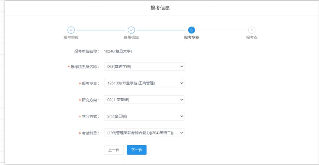Image resolution: width=319 pixels, height=165 pixels.
Task: Open the 考试科目 dropdown
Action: pos(144,133)
